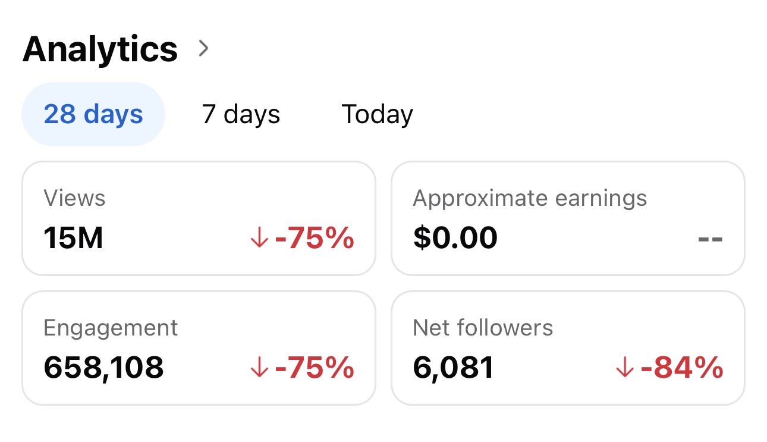Select the 28 days tab
767x442 pixels.
click(93, 114)
